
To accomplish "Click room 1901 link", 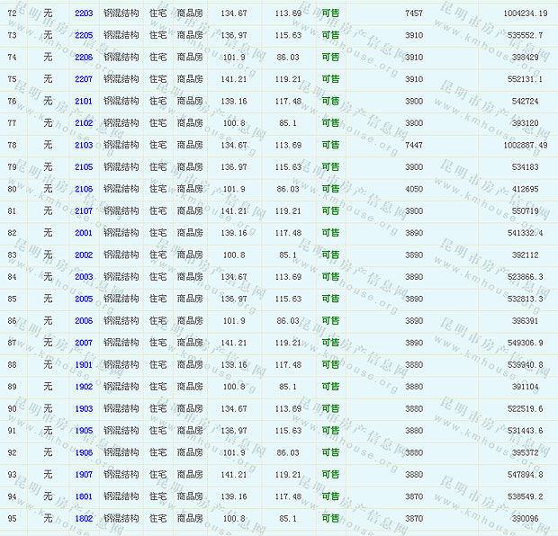I will coord(83,365).
